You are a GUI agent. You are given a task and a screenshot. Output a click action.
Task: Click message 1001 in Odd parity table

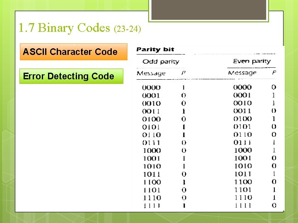(x=151, y=159)
